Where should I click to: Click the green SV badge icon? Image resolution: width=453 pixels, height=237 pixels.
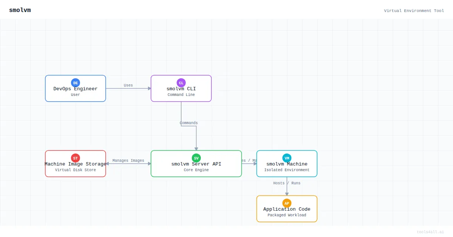[196, 158]
